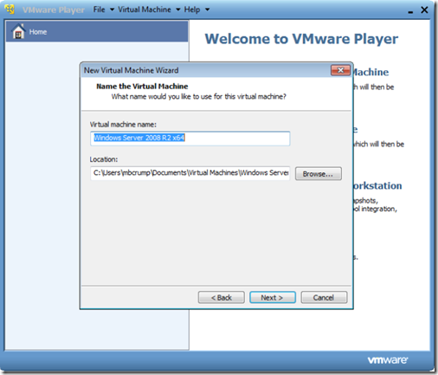Click the vmware logo in the bottom bar
This screenshot has height=375, width=438.
[388, 360]
